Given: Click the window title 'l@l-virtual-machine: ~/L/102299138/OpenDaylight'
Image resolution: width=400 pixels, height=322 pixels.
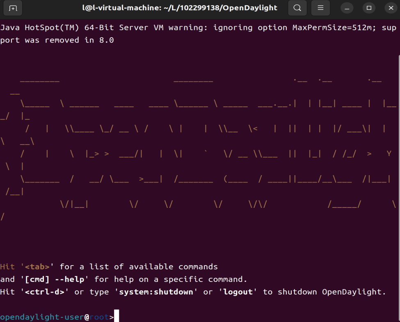Looking at the screenshot, I should [180, 8].
